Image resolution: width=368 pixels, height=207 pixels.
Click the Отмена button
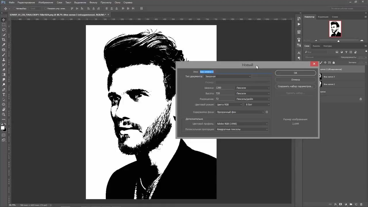[296, 80]
